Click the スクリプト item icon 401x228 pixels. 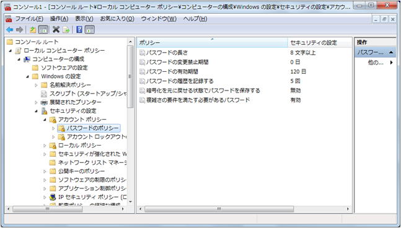(44, 94)
